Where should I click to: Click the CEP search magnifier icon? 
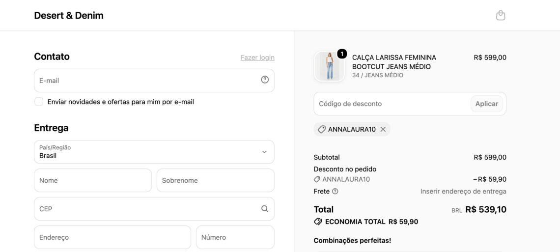(x=265, y=209)
